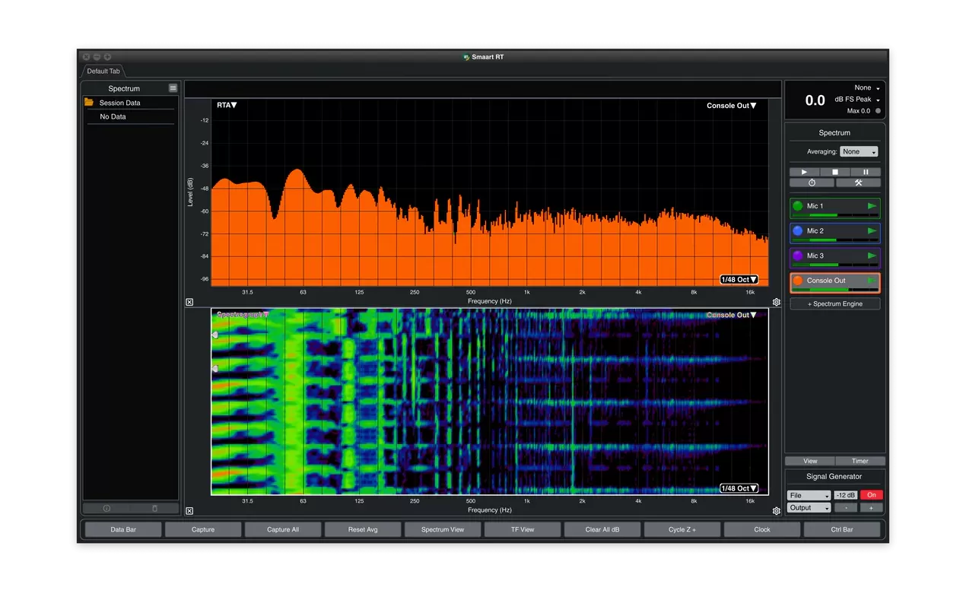Open the signal generator File type dropdown

(x=809, y=495)
